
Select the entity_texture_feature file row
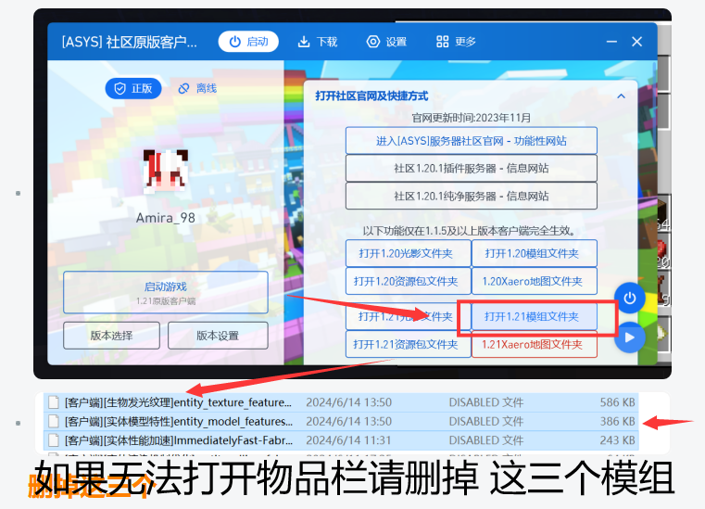[x=341, y=402]
